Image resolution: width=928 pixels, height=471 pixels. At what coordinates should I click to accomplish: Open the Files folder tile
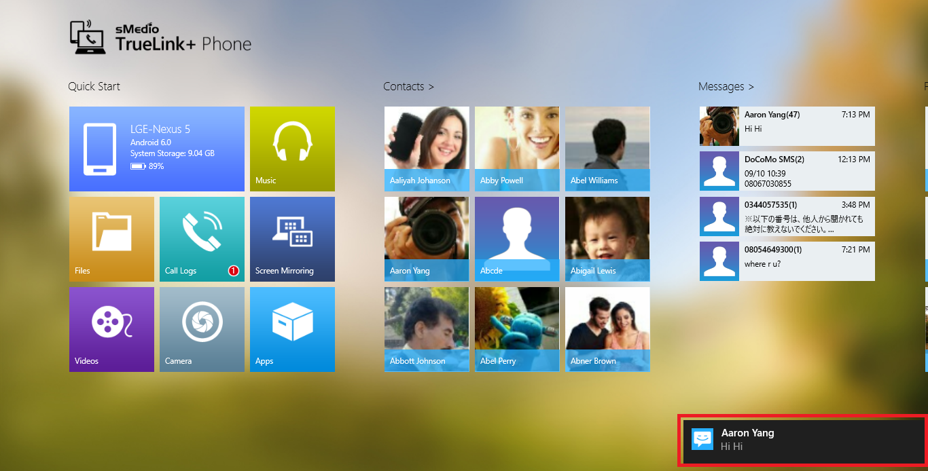click(x=111, y=239)
